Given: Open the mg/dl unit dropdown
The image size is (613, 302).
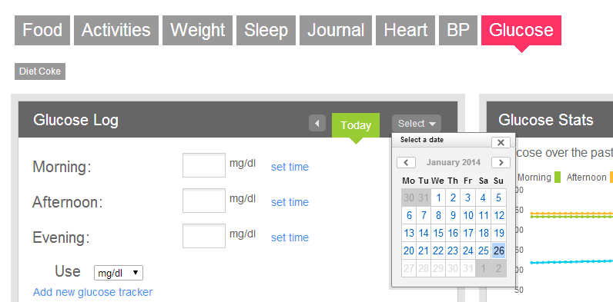Looking at the screenshot, I should pos(119,273).
